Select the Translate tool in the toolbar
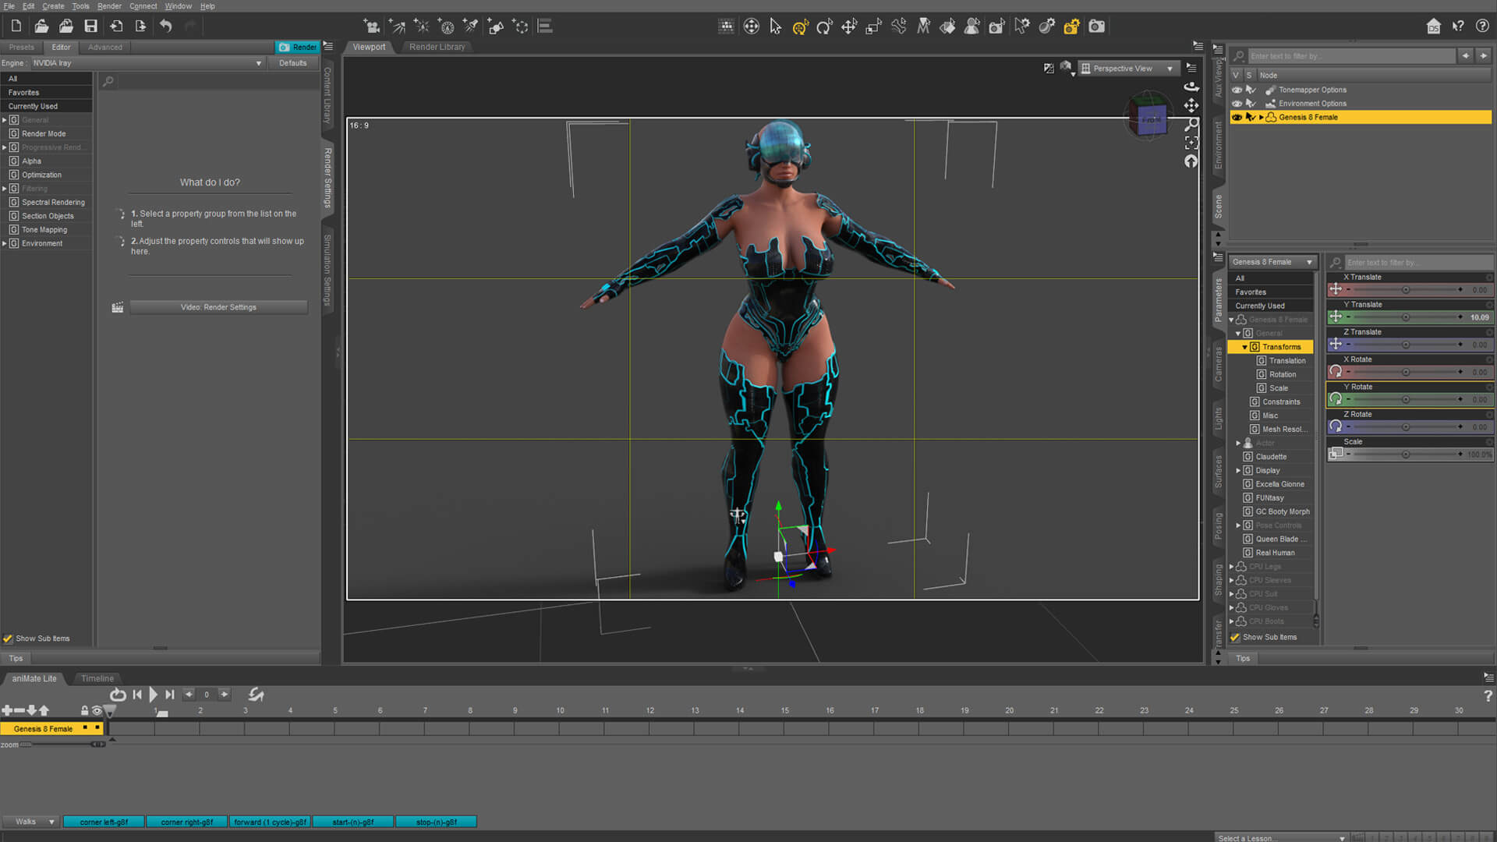This screenshot has height=842, width=1497. (849, 27)
